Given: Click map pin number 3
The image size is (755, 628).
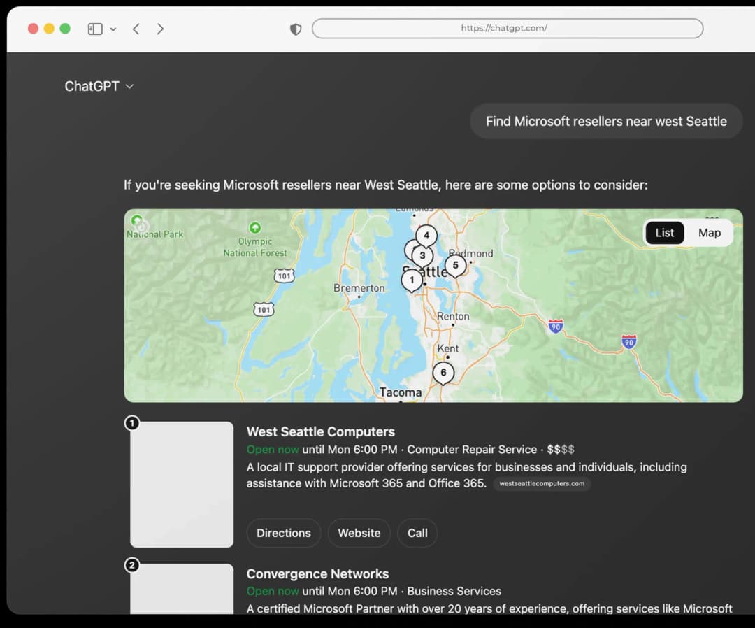Looking at the screenshot, I should click(x=422, y=255).
